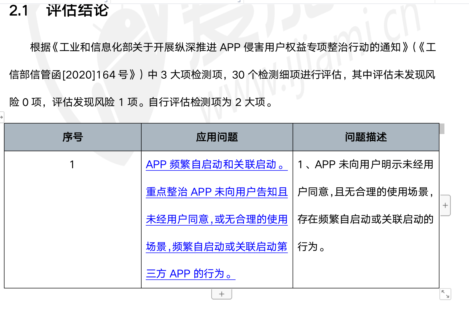
Task: Open the link line '场景,频繁自启动或关联启动第'
Action: point(217,247)
